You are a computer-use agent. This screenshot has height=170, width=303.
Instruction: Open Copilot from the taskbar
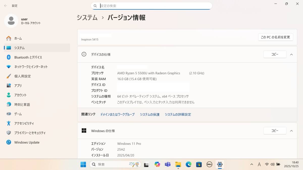point(157,164)
